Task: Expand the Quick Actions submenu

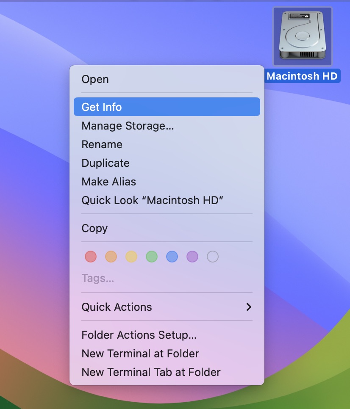Action: pos(167,307)
